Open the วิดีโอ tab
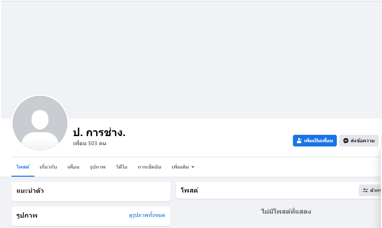The height and width of the screenshot is (228, 382). 122,167
